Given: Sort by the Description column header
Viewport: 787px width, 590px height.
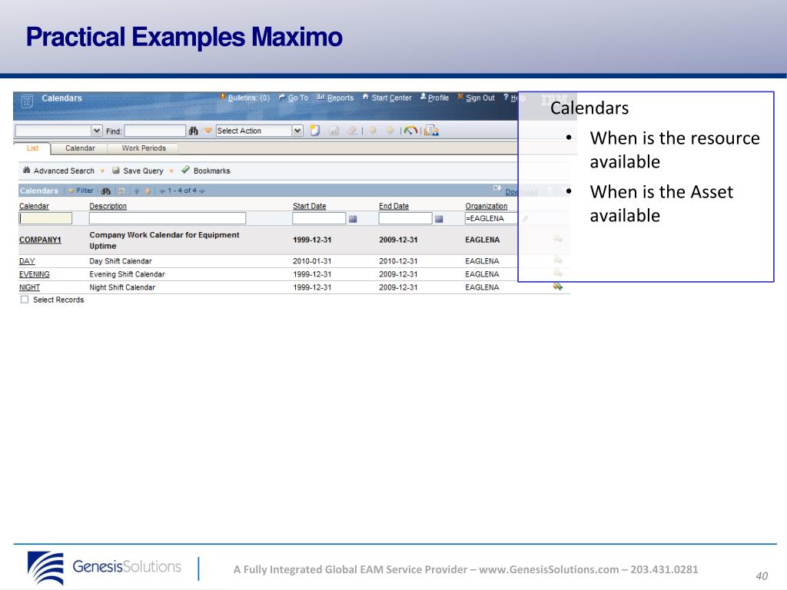Looking at the screenshot, I should 108,206.
